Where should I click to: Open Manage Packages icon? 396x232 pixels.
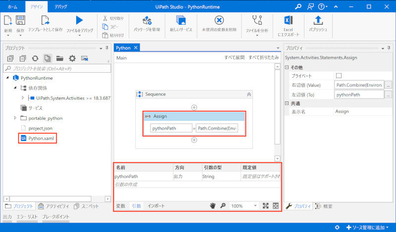tap(147, 20)
